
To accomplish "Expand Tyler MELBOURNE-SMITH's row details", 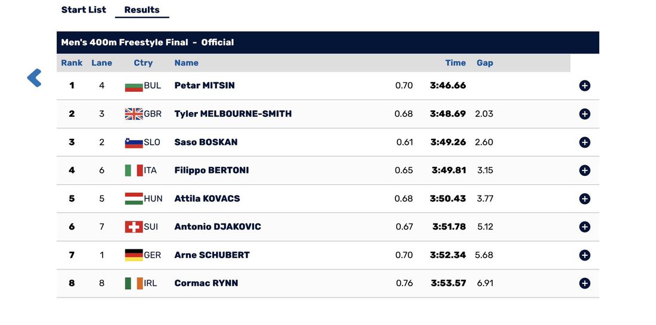I will (x=584, y=114).
